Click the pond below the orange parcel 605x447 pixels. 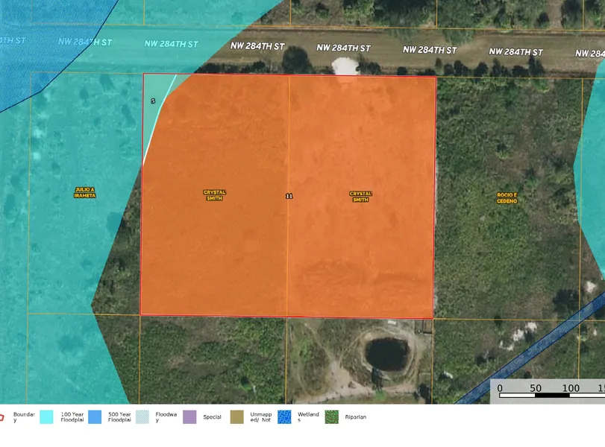click(386, 355)
